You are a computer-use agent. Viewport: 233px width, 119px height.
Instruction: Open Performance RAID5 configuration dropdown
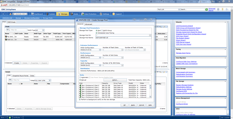(x=91, y=58)
